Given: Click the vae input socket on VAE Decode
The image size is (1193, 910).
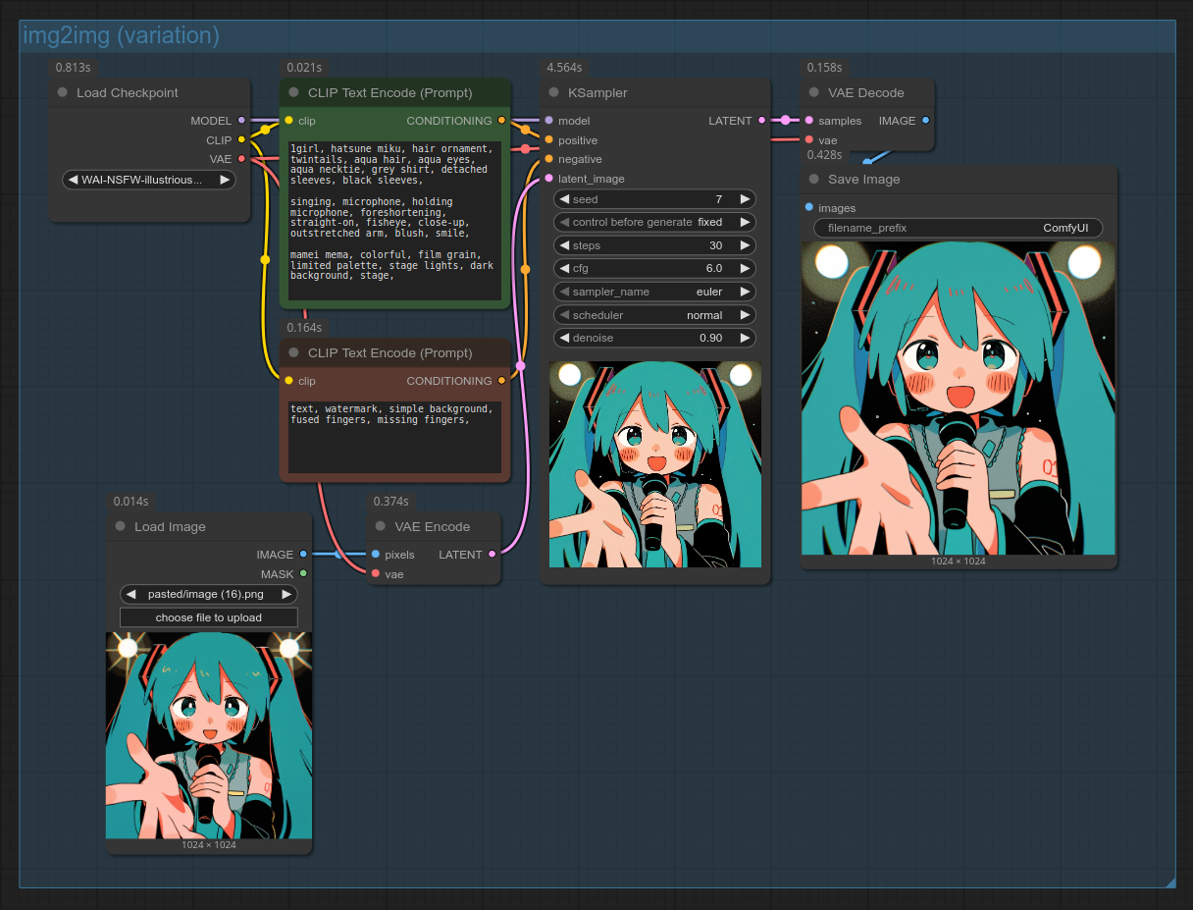Looking at the screenshot, I should click(x=808, y=140).
